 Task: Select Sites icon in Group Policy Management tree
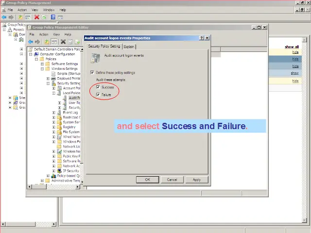point(16,98)
